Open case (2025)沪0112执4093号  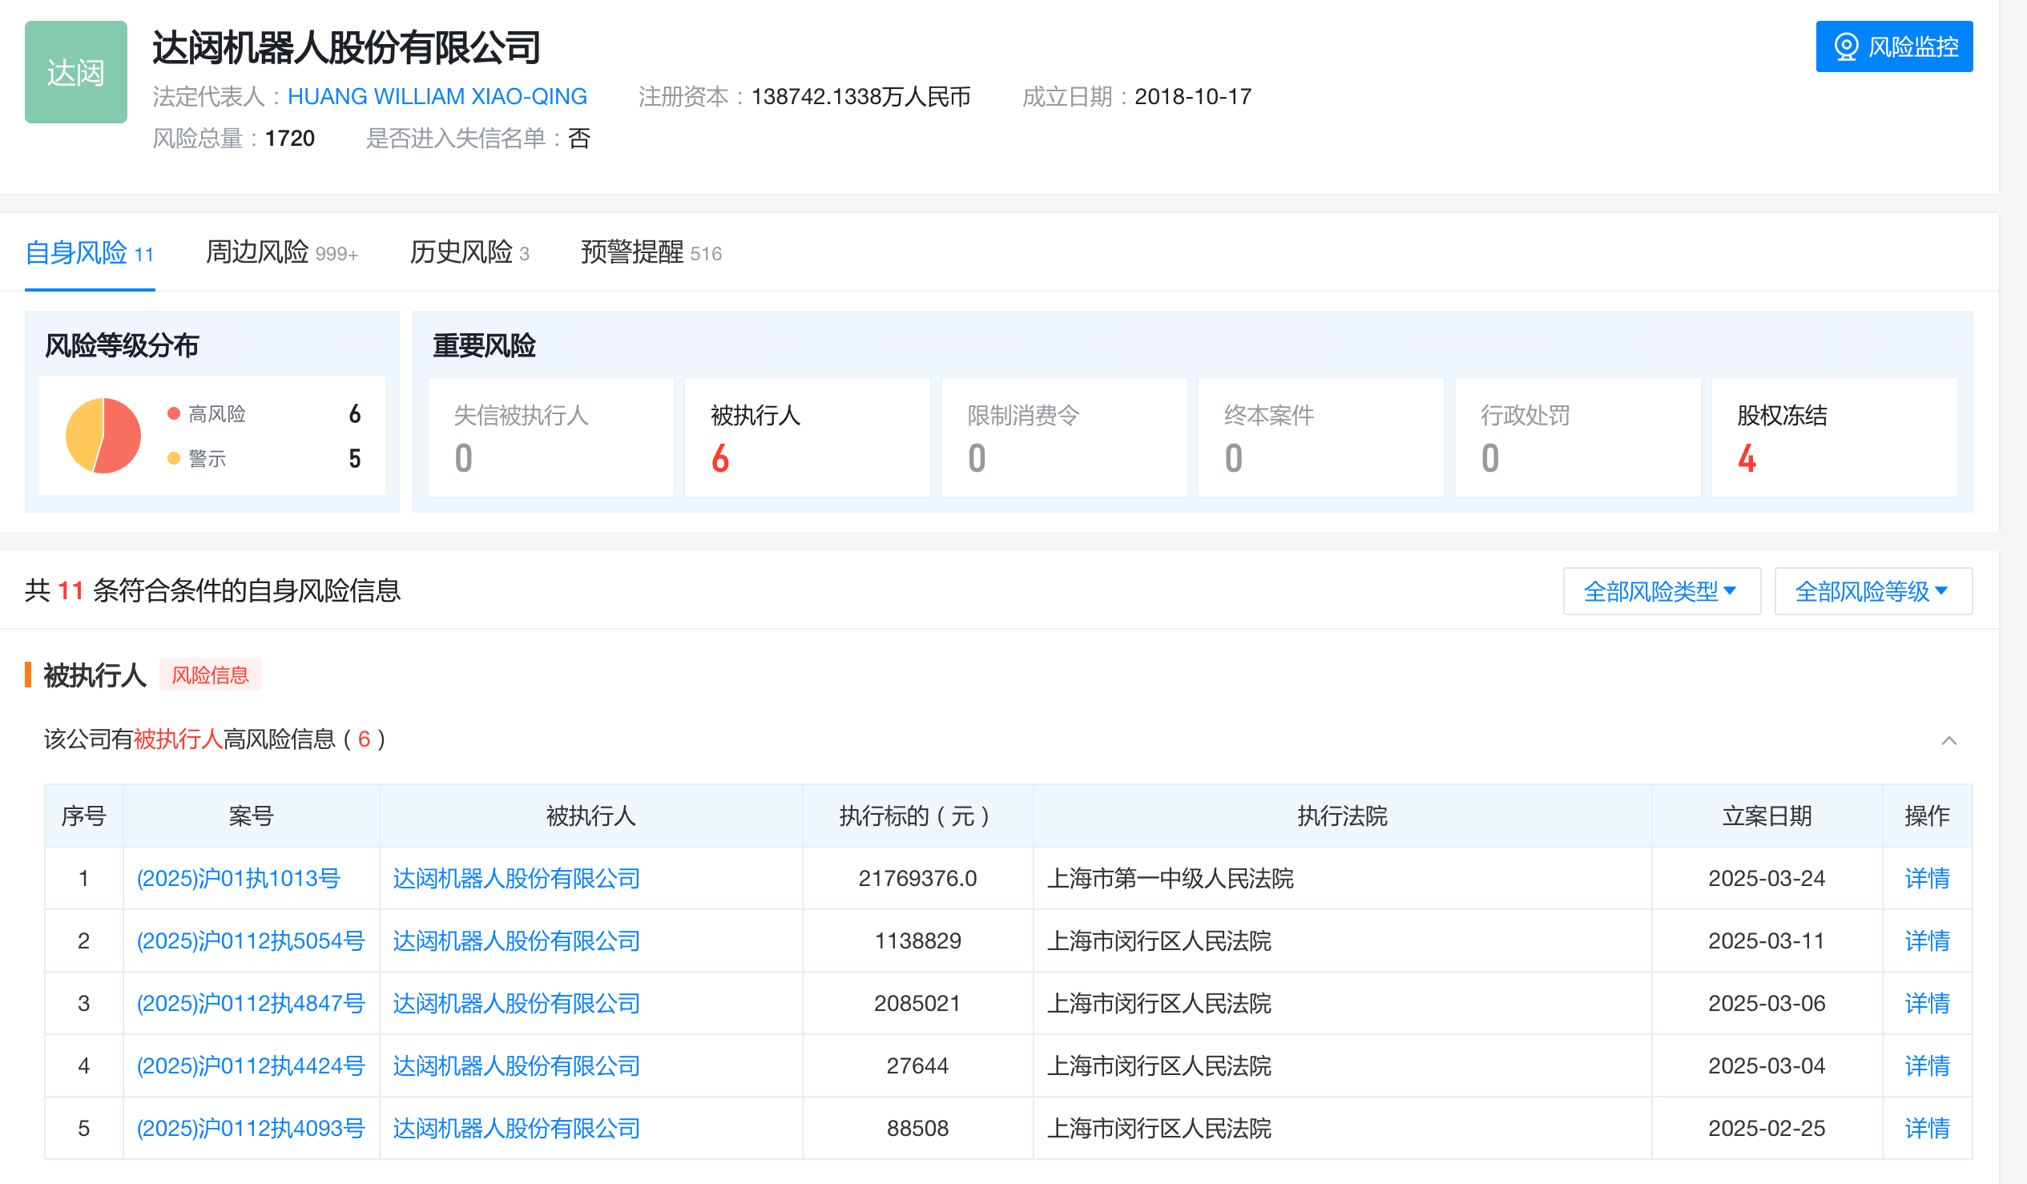pyautogui.click(x=250, y=1129)
